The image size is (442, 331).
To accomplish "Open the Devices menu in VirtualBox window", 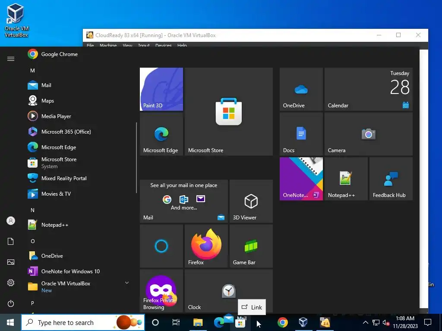I will coord(164,45).
